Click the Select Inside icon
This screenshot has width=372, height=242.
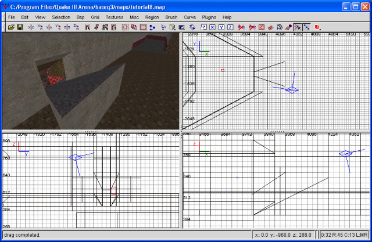click(x=114, y=27)
